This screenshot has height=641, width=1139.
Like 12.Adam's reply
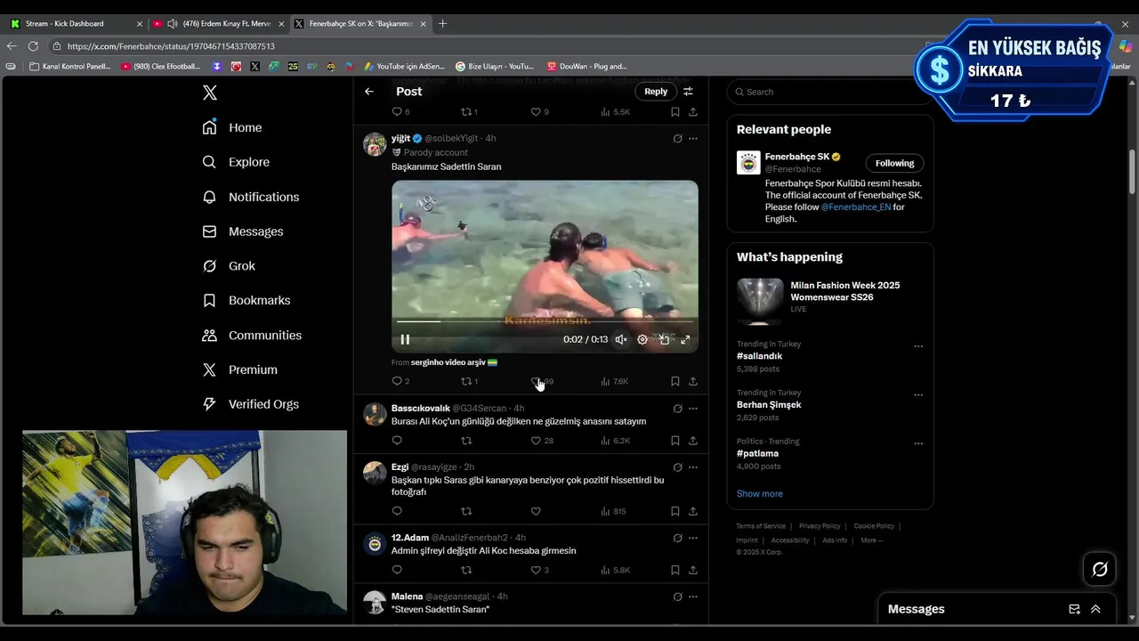point(539,570)
